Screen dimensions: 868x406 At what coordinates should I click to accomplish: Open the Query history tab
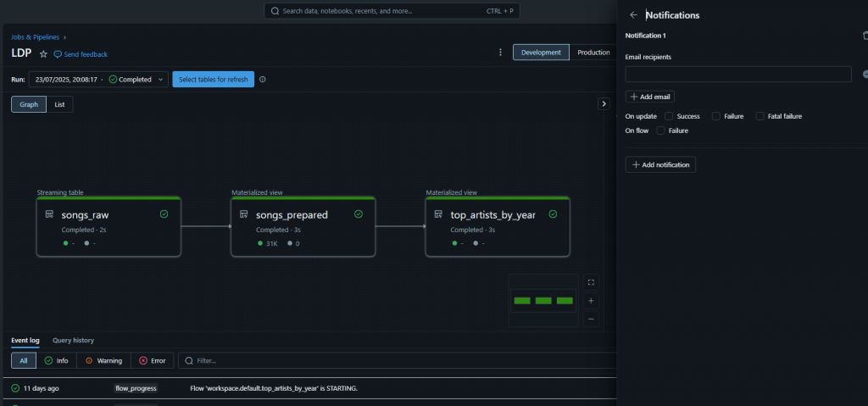coord(73,340)
